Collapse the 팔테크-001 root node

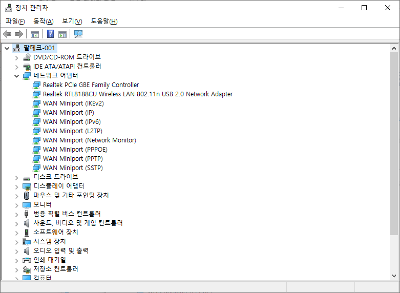tap(7, 48)
